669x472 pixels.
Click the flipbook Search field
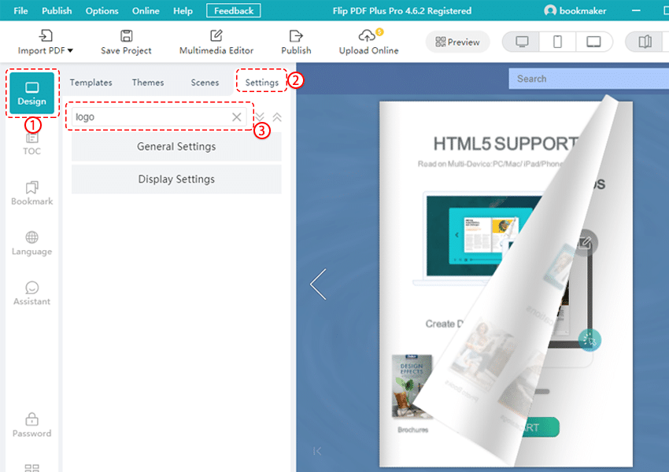[589, 79]
